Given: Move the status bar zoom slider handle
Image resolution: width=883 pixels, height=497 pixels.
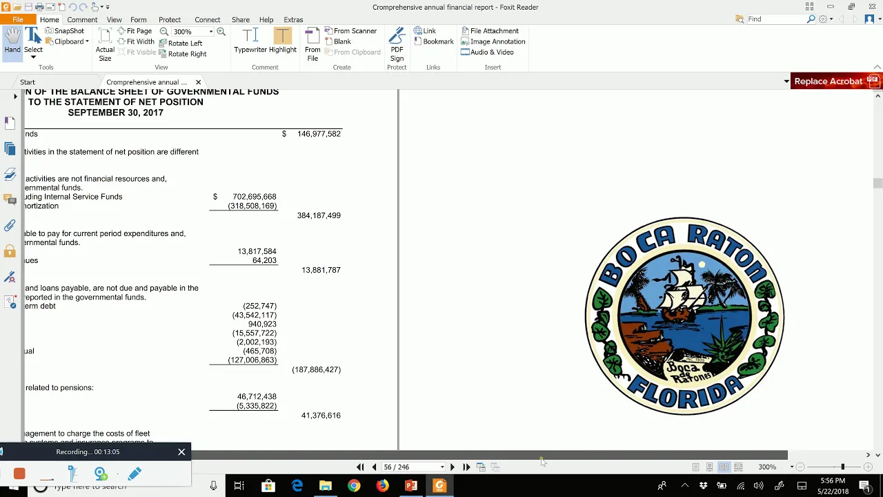Looking at the screenshot, I should coord(842,467).
